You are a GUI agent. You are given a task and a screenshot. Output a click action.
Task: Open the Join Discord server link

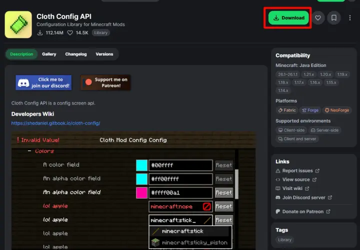click(x=304, y=197)
